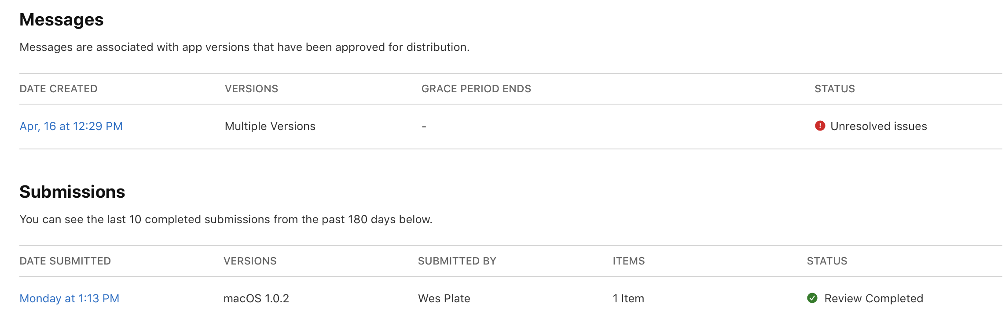
Task: Click the DATE SUBMITTED column header
Action: click(65, 261)
